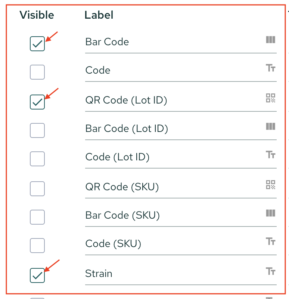This screenshot has width=289, height=299.
Task: Check the Code (Lot ID) visibility box
Action: [x=37, y=159]
